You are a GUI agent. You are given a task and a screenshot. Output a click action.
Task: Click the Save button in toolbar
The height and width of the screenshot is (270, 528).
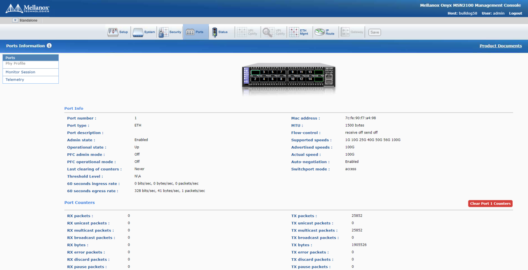(x=374, y=32)
